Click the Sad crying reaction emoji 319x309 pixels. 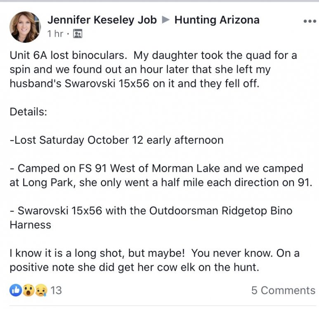(x=41, y=290)
